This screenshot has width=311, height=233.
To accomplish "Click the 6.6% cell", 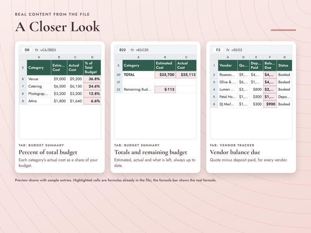I will tap(92, 101).
